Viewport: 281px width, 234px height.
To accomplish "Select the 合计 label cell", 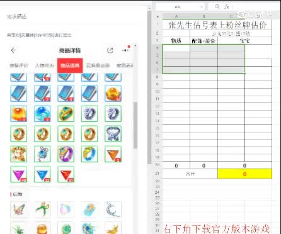I will point(190,174).
